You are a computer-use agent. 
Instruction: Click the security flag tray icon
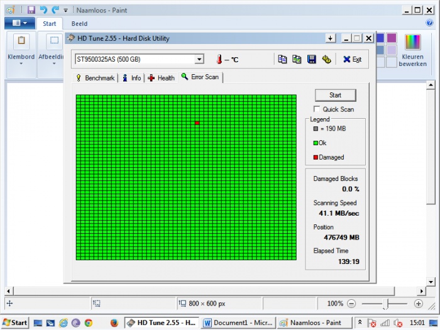[x=371, y=323]
